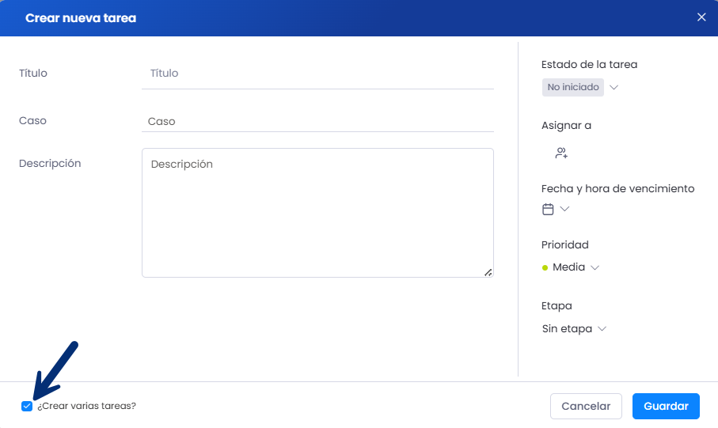Click the Sin etapa text
The height and width of the screenshot is (428, 718).
567,328
